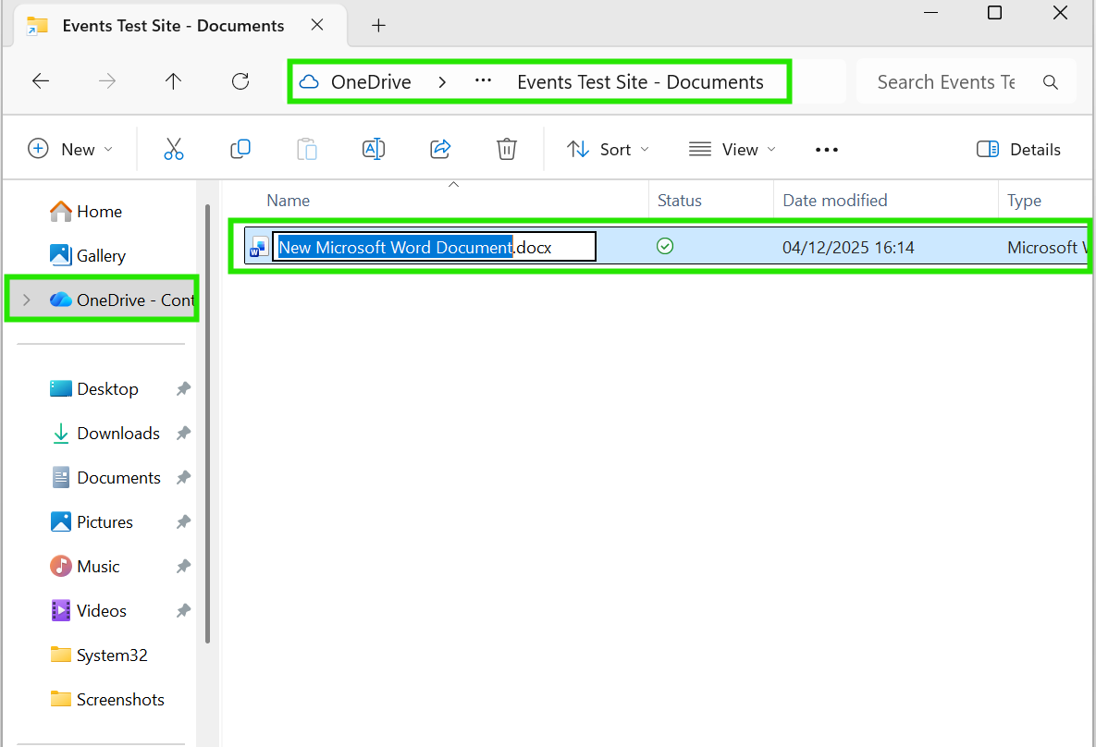Viewport: 1096px width, 747px height.
Task: Sort by Status column header
Action: (680, 201)
